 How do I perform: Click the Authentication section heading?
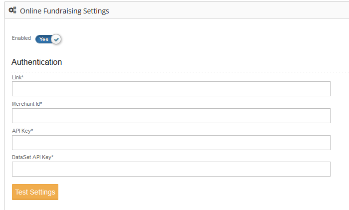pyautogui.click(x=37, y=62)
